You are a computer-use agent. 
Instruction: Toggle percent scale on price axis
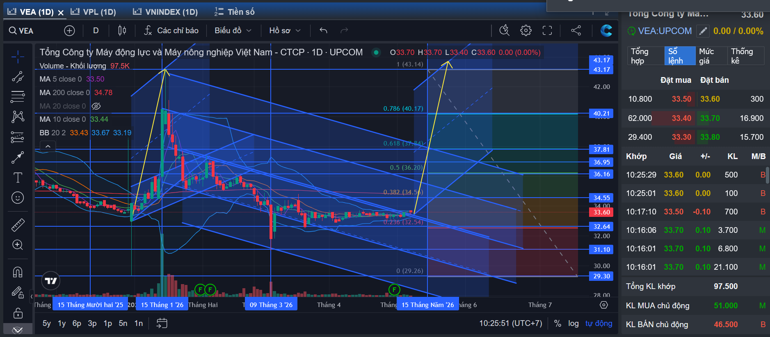pyautogui.click(x=558, y=323)
